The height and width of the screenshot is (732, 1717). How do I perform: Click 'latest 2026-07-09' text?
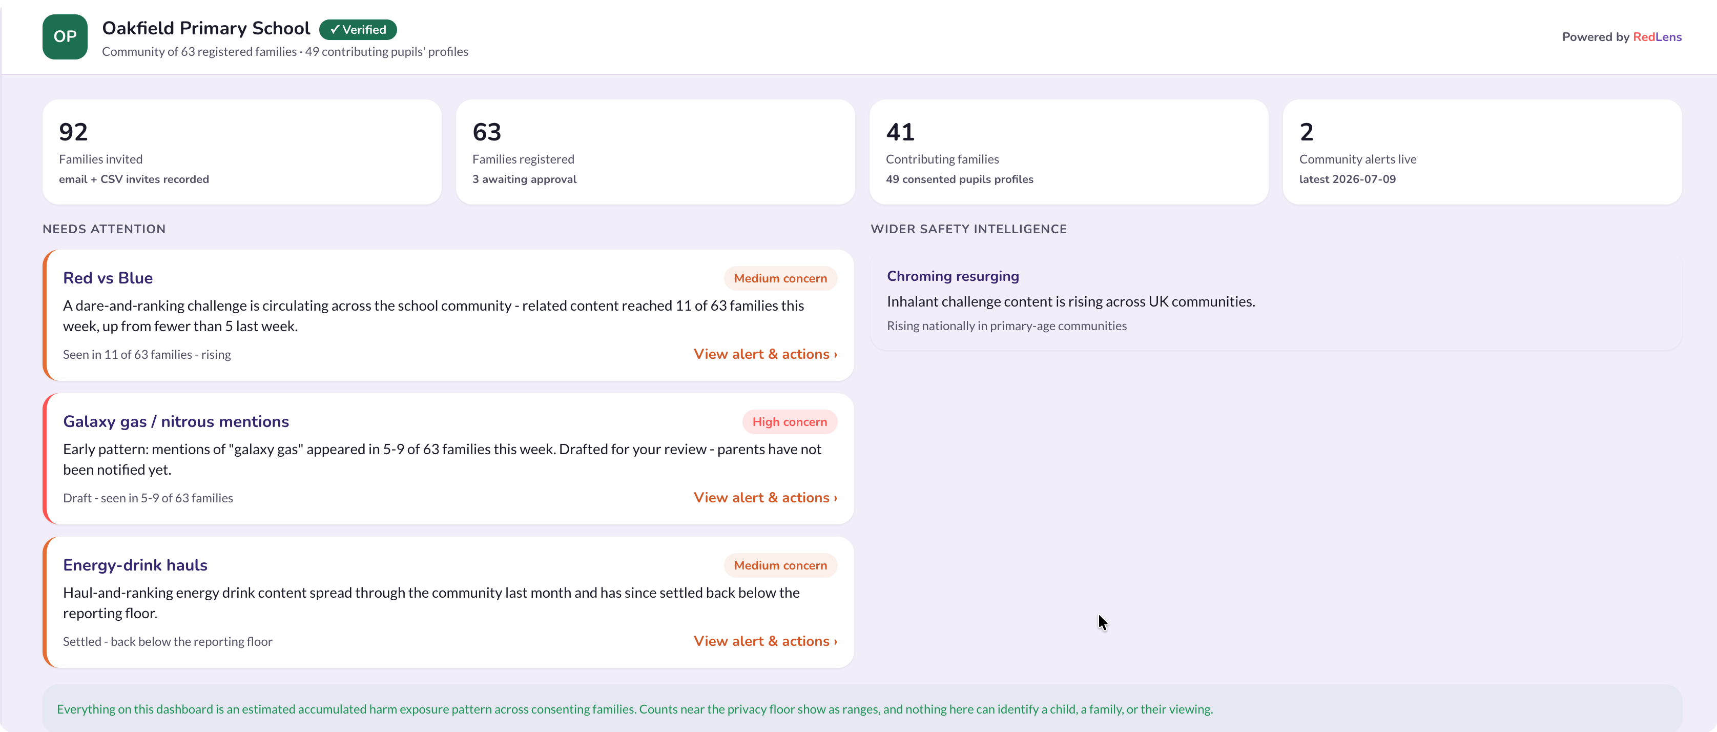coord(1347,179)
